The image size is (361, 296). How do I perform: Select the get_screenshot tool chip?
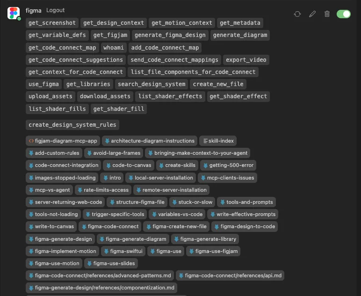pos(52,23)
